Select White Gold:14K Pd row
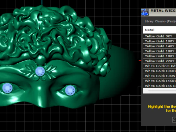Image resolution: width=176 pixels, height=132 pixels. (x=159, y=86)
